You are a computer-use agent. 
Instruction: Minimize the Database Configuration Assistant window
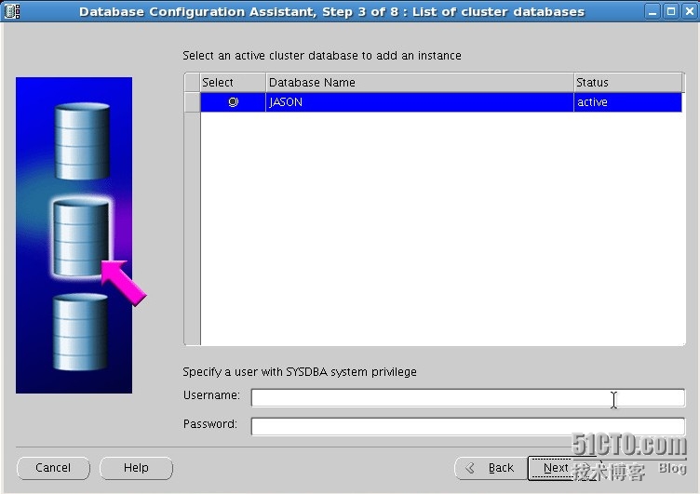click(x=653, y=11)
